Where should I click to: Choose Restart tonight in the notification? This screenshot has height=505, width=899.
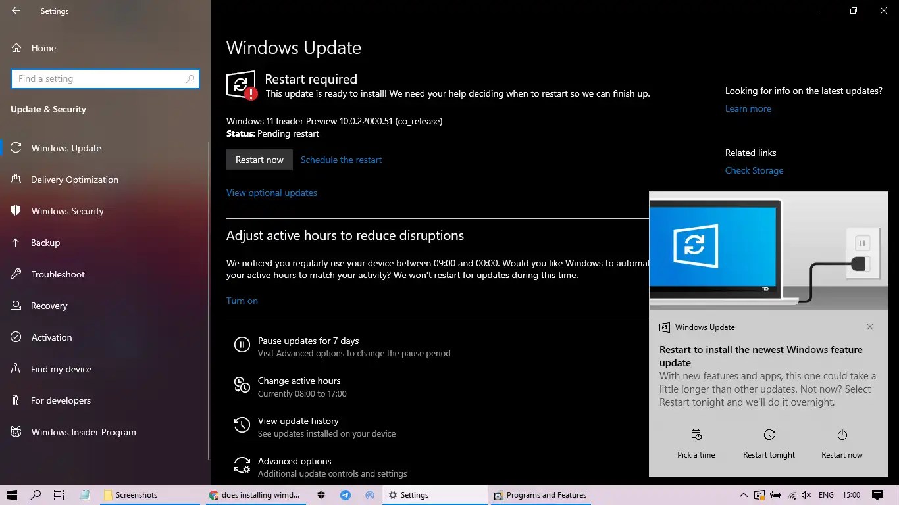(769, 444)
